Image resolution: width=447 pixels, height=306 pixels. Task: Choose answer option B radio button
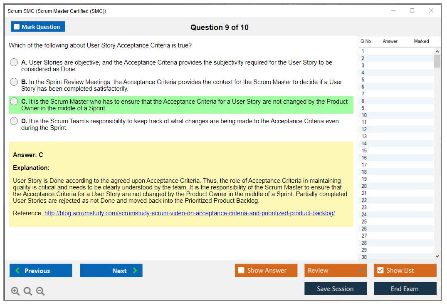[x=14, y=82]
